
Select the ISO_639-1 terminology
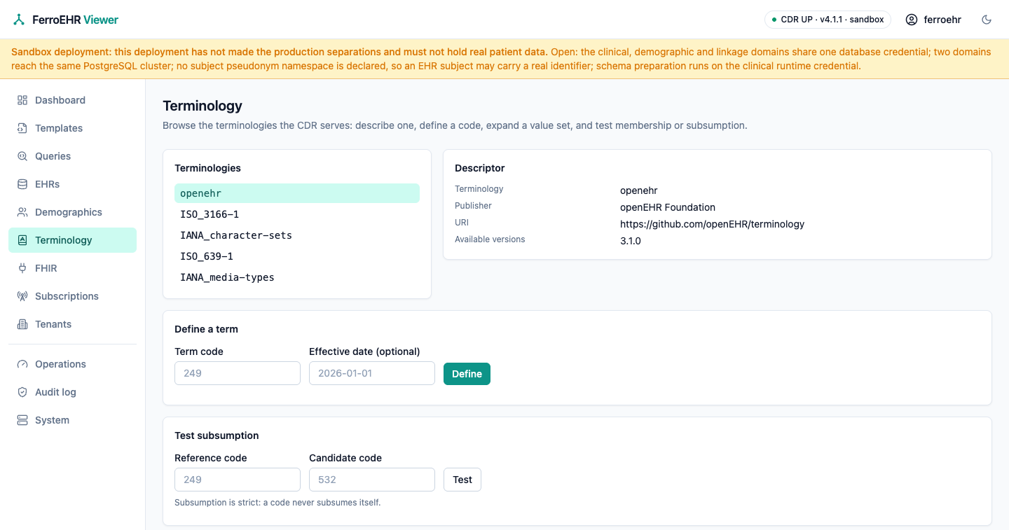tap(297, 256)
